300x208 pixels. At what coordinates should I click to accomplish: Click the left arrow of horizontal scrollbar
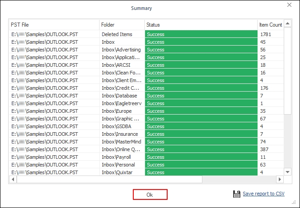pyautogui.click(x=12, y=180)
